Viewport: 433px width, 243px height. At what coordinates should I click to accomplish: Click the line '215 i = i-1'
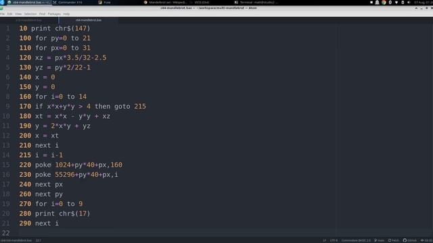tap(41, 155)
